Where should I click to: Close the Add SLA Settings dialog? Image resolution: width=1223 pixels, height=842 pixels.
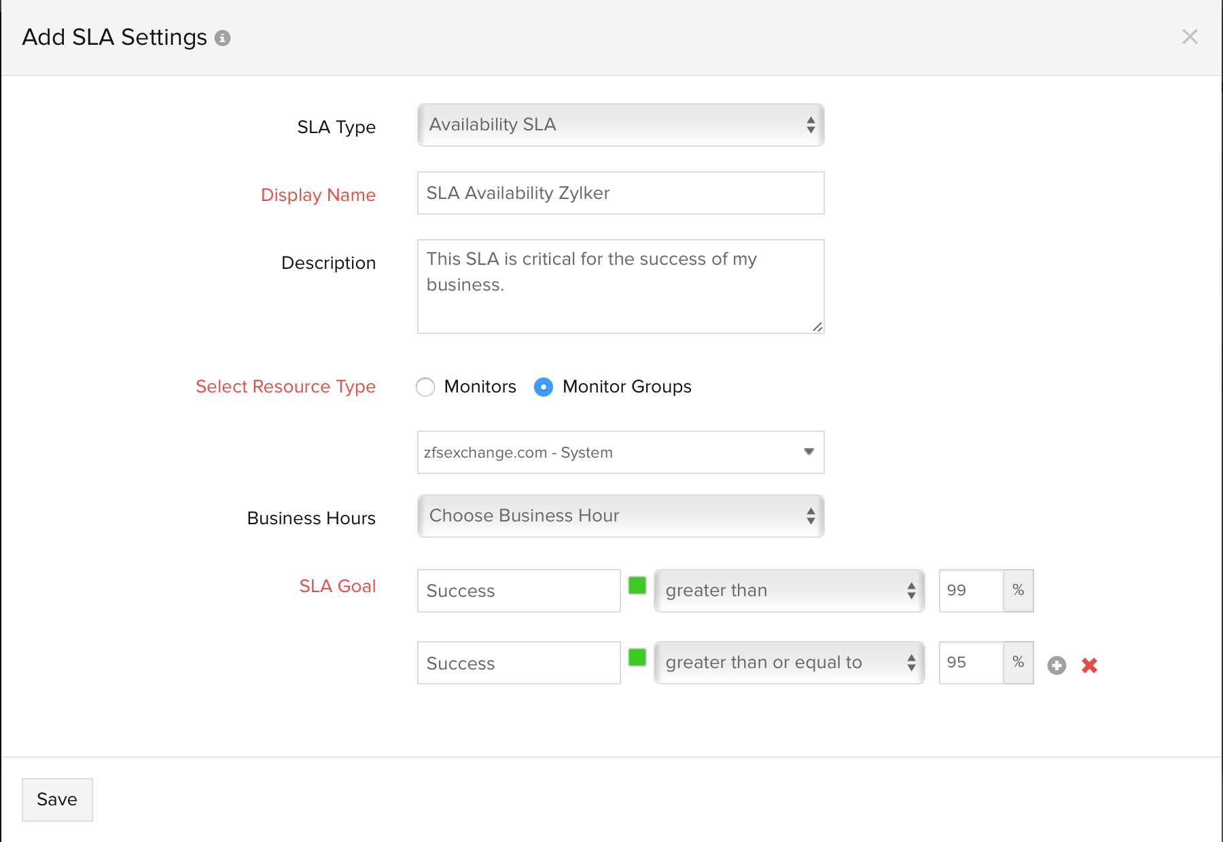1189,37
